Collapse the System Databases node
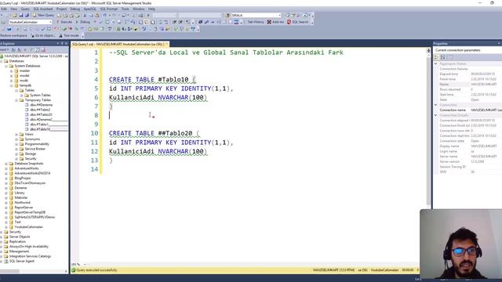Screen dimensions: 502x282 tap(6, 66)
